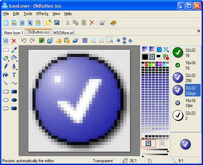Toggle the auto-resize editor zoom button
The width and height of the screenshot is (203, 165).
click(110, 41)
